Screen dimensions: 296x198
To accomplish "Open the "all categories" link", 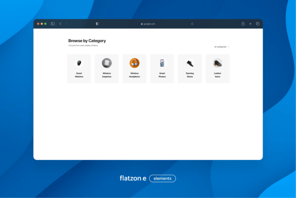I will [221, 47].
